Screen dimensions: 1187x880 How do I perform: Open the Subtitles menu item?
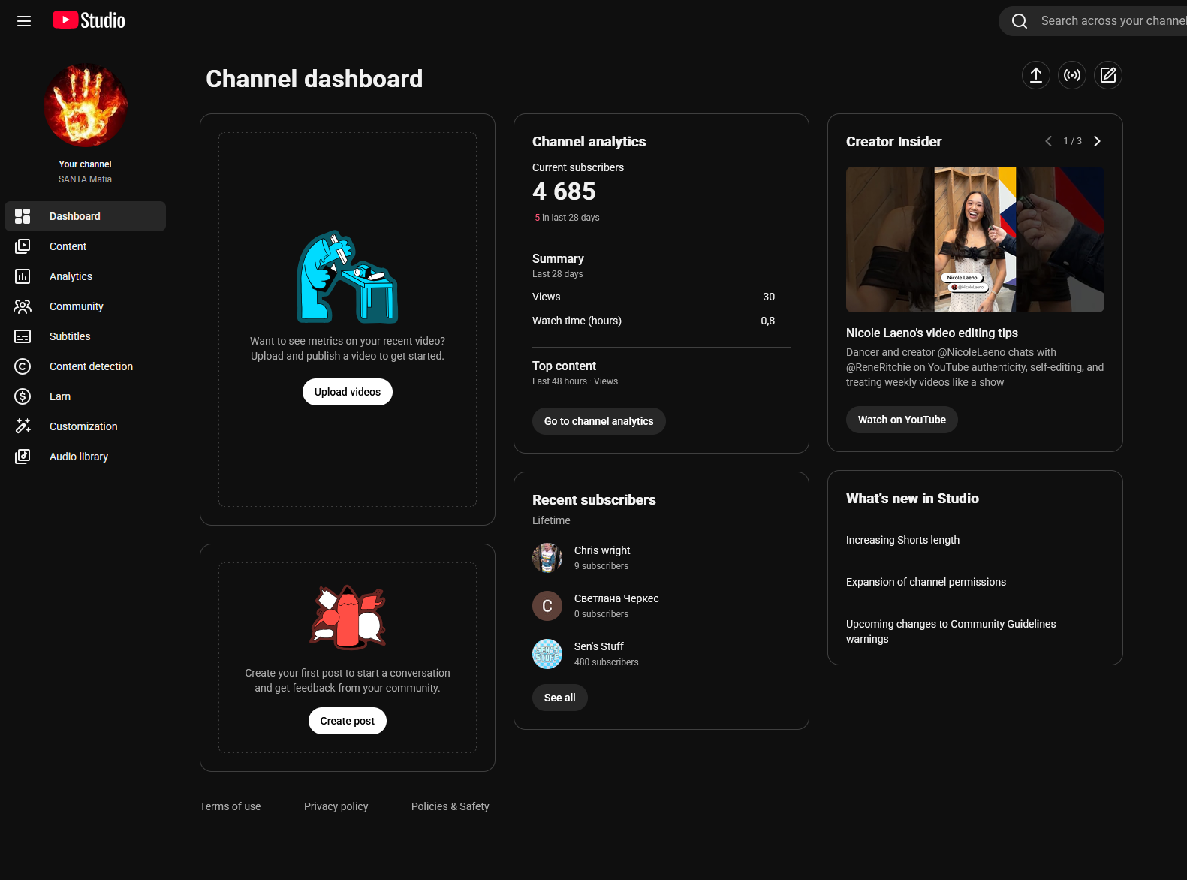85,336
